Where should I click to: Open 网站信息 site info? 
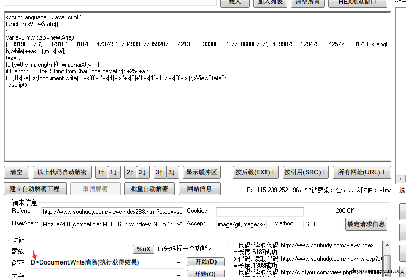coord(199,188)
